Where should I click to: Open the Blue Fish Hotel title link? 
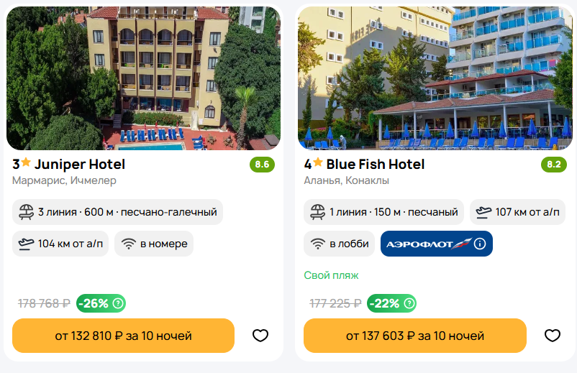[x=376, y=165]
